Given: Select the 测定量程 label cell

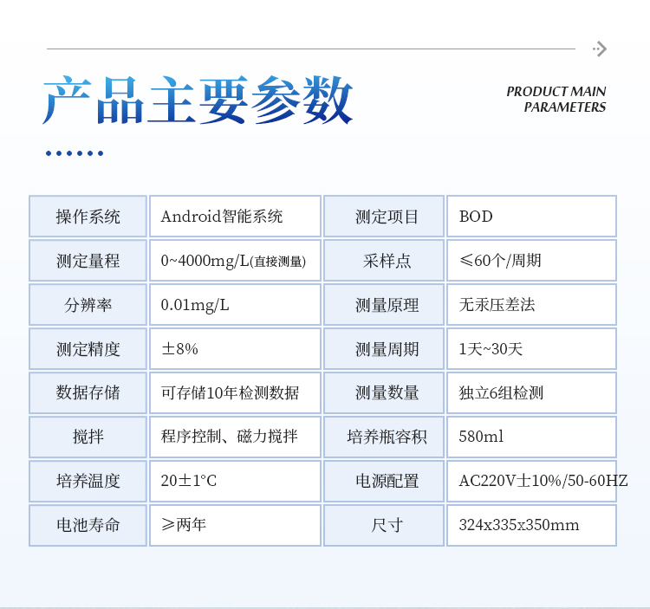Looking at the screenshot, I should pyautogui.click(x=88, y=261).
